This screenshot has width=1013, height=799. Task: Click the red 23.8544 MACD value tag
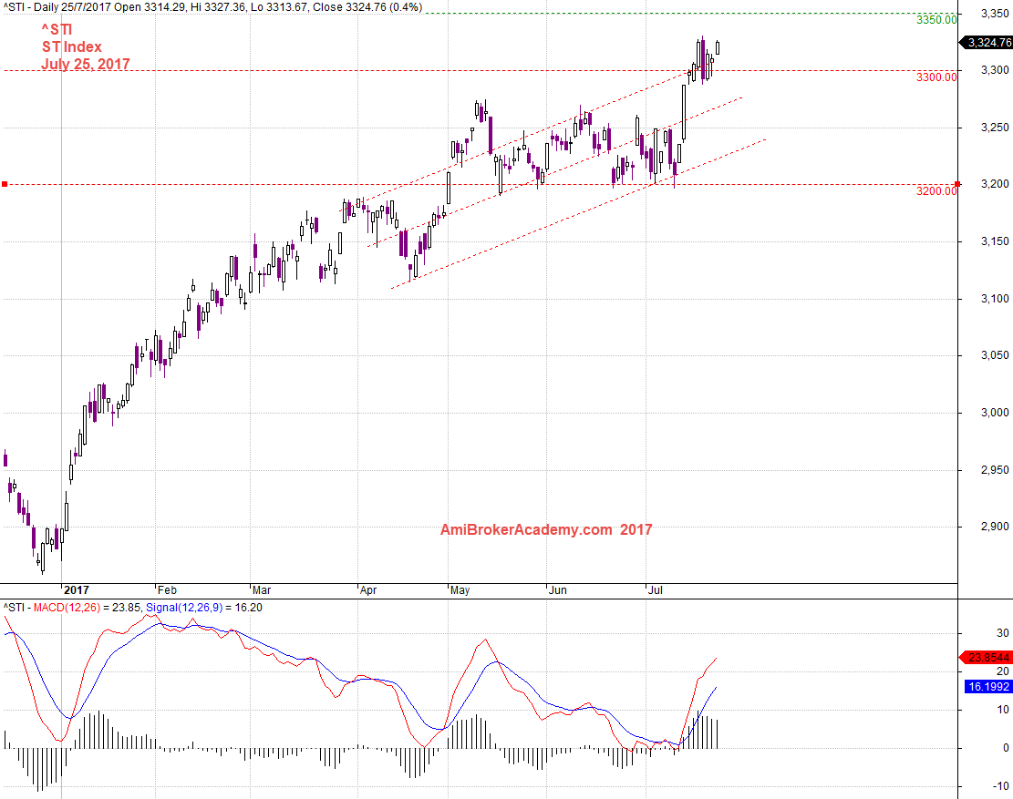click(x=987, y=658)
